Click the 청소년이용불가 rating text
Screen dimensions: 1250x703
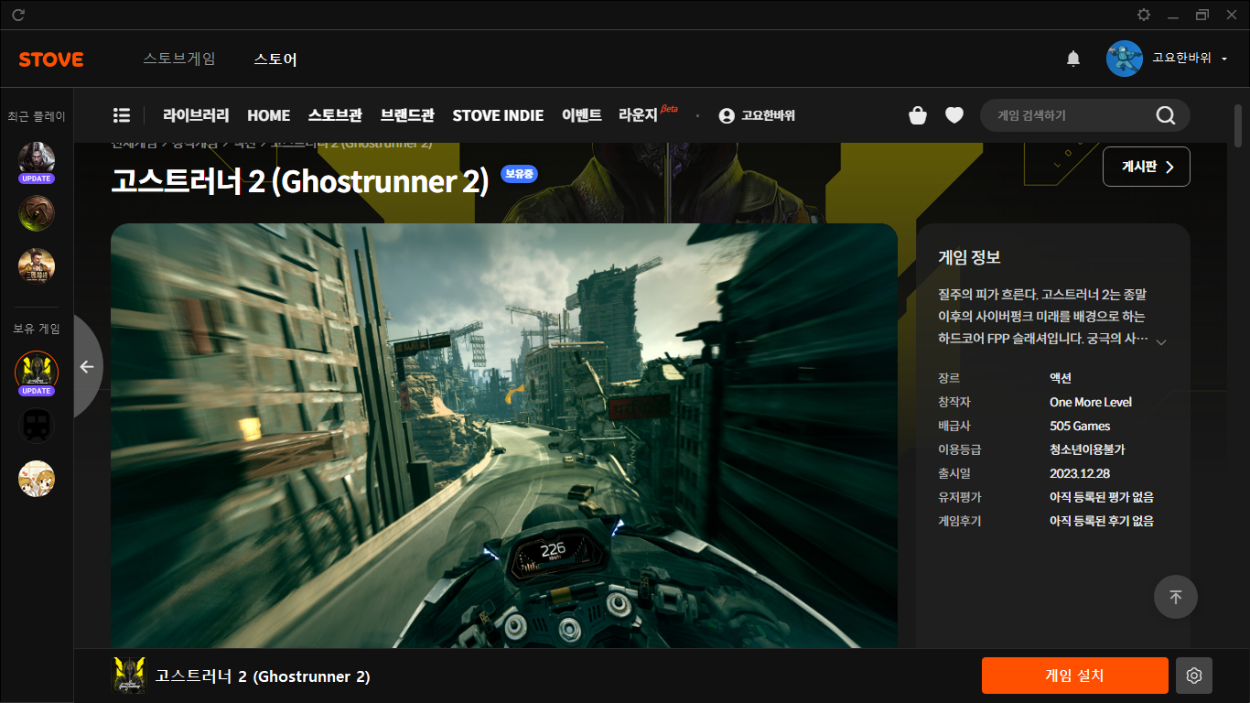pos(1087,449)
